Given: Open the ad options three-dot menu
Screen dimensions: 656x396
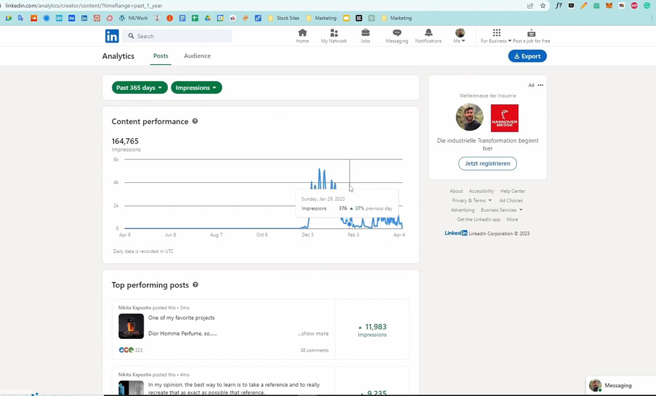Looking at the screenshot, I should point(541,85).
